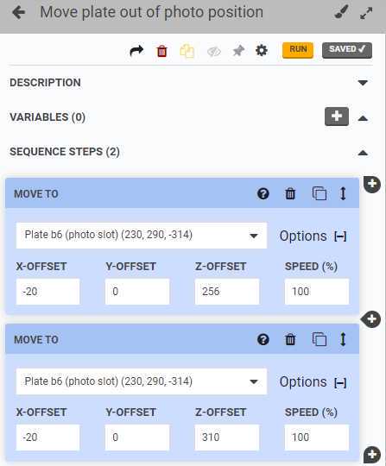The height and width of the screenshot is (466, 386).
Task: Click the share/publish curved arrow icon
Action: point(136,51)
